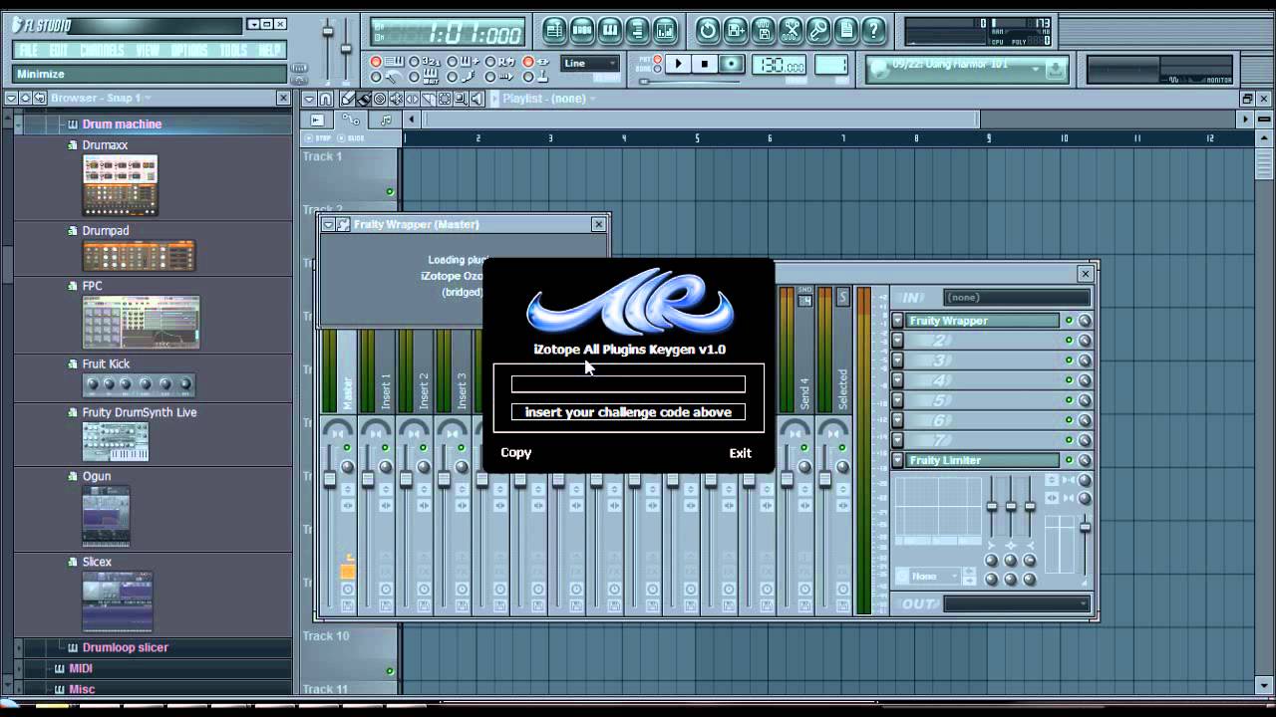The image size is (1276, 717).
Task: Click the question-mark help icon
Action: (872, 30)
